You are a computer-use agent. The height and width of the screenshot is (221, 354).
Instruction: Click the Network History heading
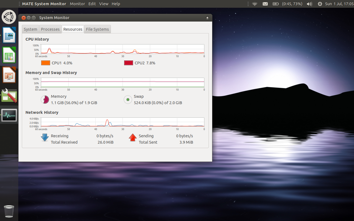click(x=42, y=112)
